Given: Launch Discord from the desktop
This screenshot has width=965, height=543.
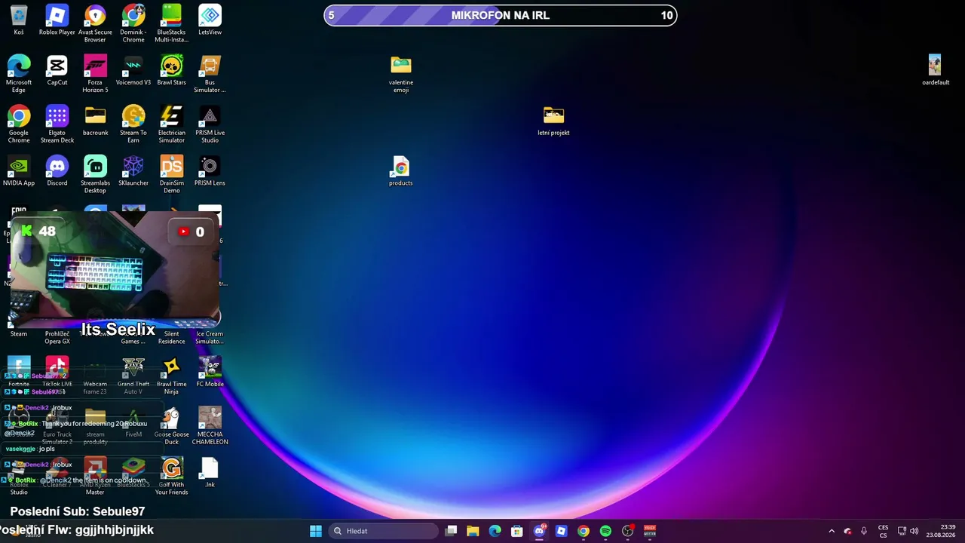Looking at the screenshot, I should point(57,171).
